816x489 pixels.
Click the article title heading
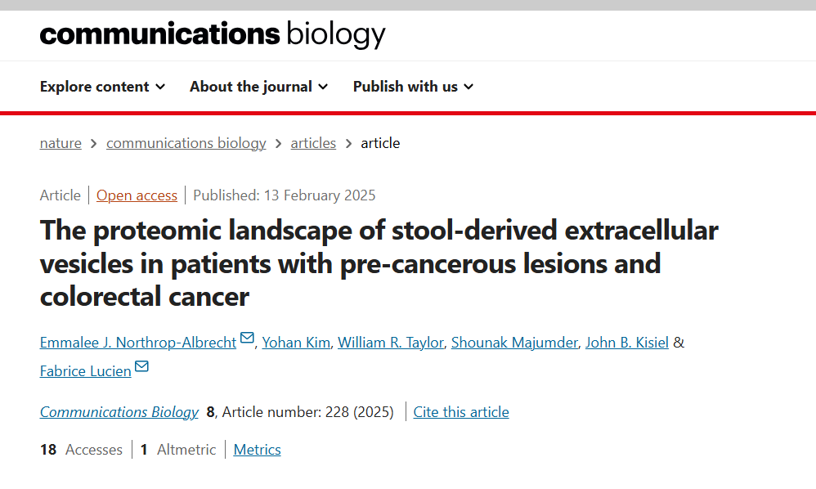(x=379, y=263)
